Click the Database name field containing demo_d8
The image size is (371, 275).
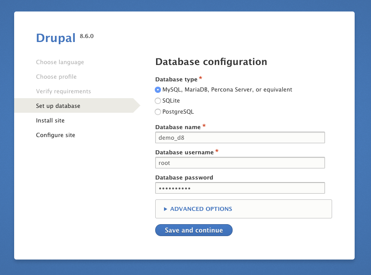240,137
